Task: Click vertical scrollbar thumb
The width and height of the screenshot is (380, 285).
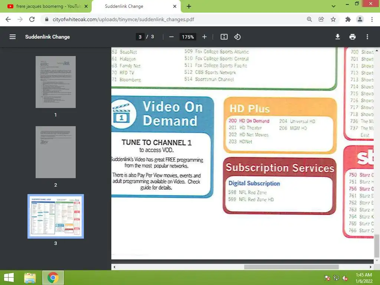Action: [377, 246]
